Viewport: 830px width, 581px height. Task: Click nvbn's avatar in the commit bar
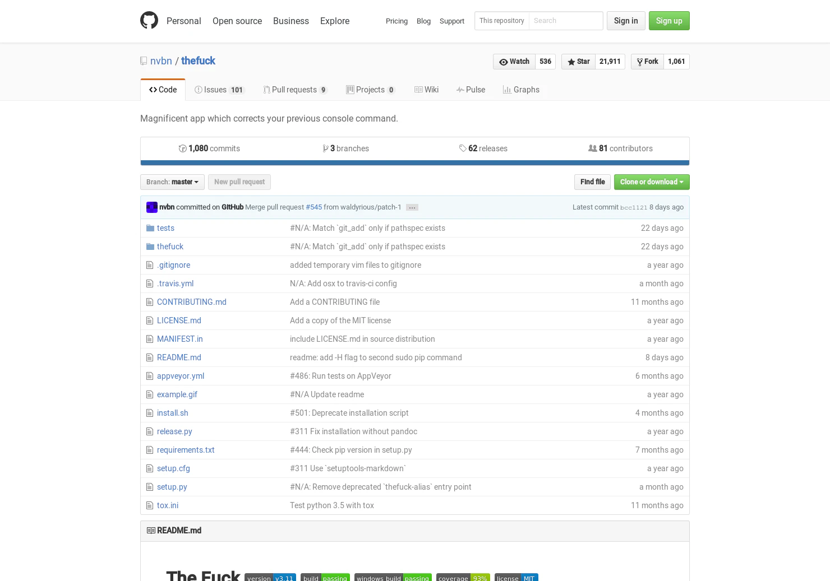tap(152, 207)
